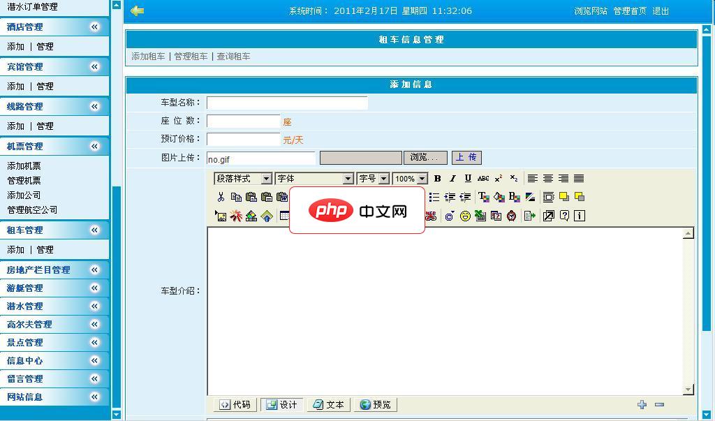Switch editor to 预览 preview mode
This screenshot has width=715, height=421.
point(376,405)
